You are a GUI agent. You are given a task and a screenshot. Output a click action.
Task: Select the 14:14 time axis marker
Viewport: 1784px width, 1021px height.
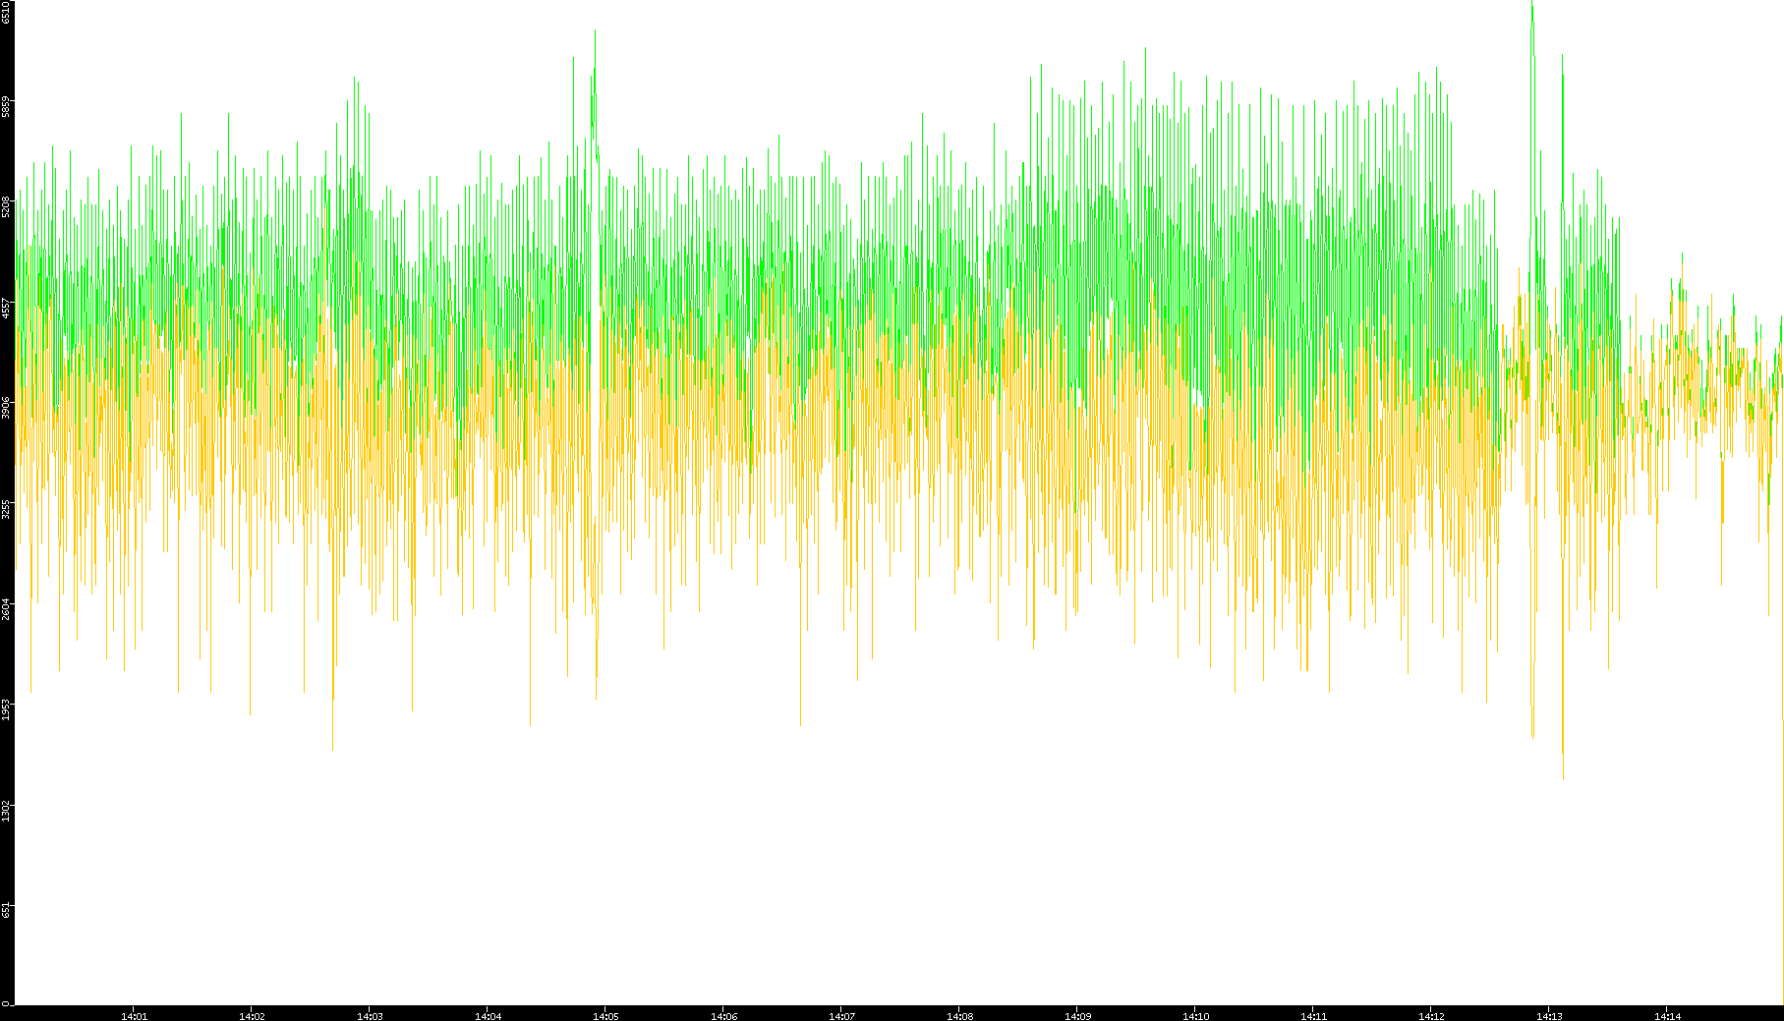1667,1015
